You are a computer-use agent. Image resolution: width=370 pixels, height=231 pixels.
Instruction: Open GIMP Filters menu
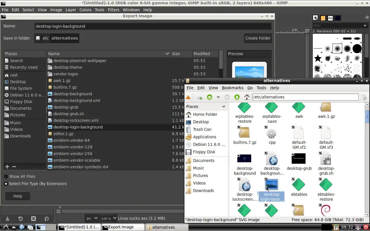(113, 10)
